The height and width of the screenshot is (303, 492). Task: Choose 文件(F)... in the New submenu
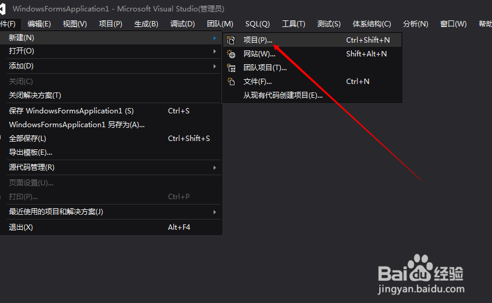pyautogui.click(x=312, y=82)
